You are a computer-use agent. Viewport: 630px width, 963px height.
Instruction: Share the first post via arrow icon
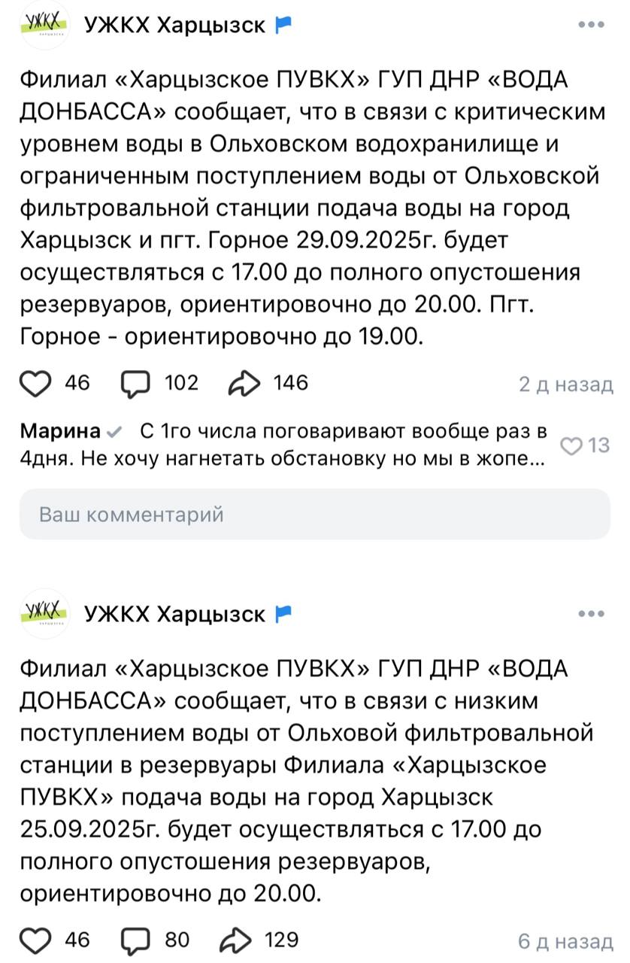point(244,384)
